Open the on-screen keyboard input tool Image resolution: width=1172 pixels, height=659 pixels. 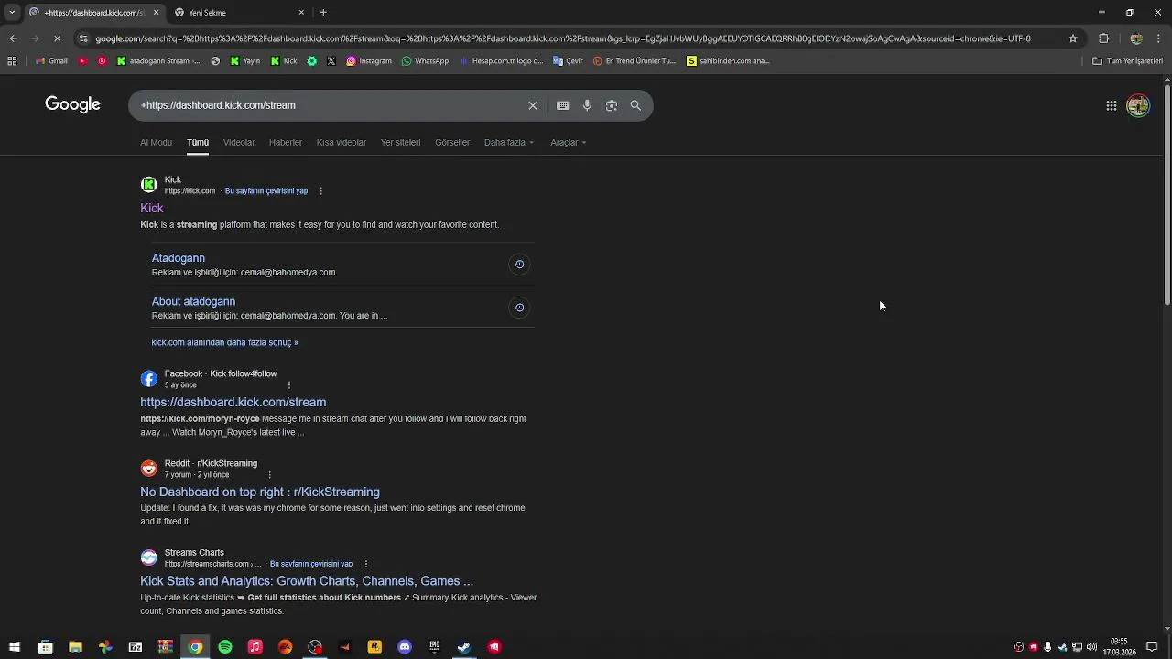(563, 105)
